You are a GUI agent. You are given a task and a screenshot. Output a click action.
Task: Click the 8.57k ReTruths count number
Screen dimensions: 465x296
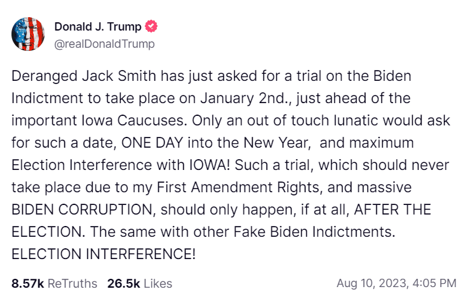27,283
